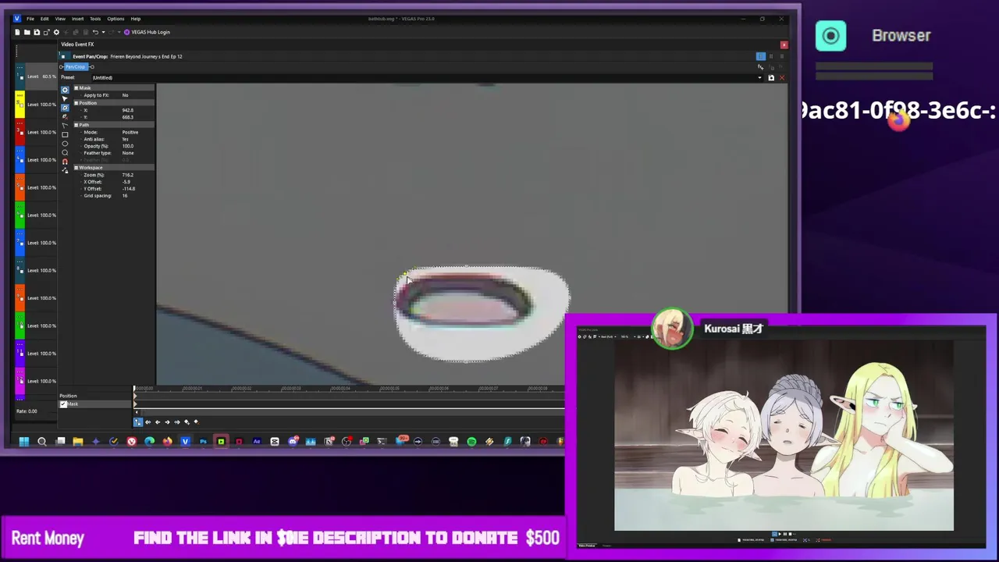999x562 pixels.
Task: Click the yellow track 2 header
Action: point(20,105)
